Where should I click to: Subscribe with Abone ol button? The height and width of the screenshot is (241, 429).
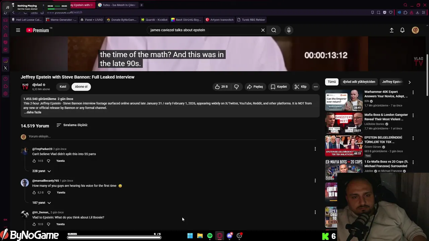(81, 87)
